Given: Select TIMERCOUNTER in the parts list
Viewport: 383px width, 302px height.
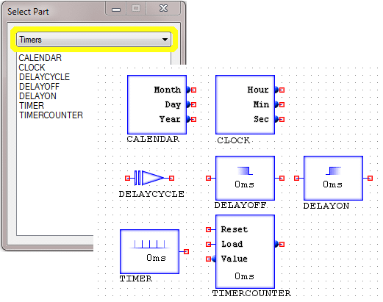Looking at the screenshot, I should point(51,115).
